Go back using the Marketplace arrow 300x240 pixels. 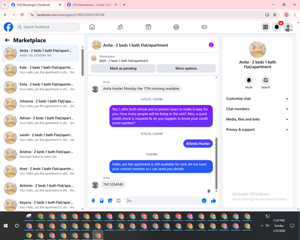pyautogui.click(x=7, y=40)
